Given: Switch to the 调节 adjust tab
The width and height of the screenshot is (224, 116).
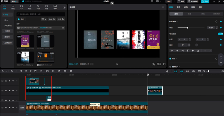Looking at the screenshot, I should (x=201, y=7).
